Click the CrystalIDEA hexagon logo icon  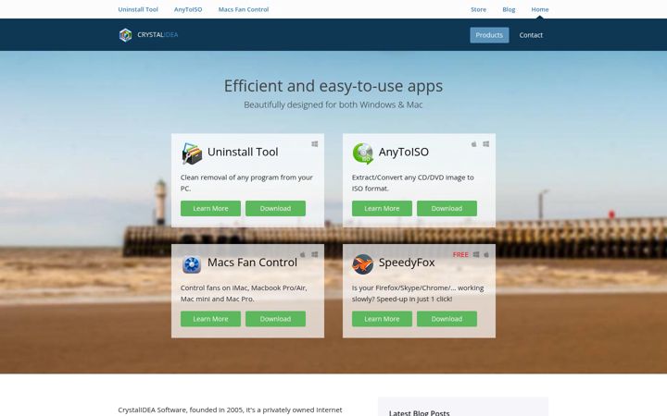125,35
